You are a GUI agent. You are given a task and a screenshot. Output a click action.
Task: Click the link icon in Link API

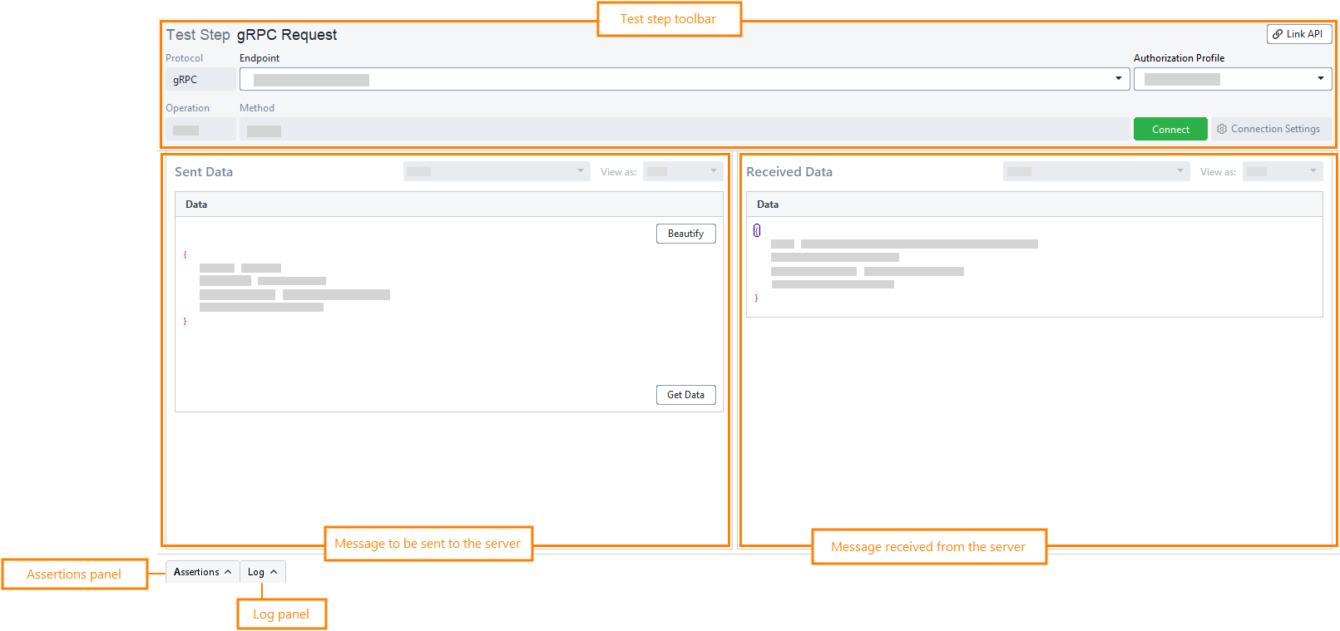point(1278,34)
